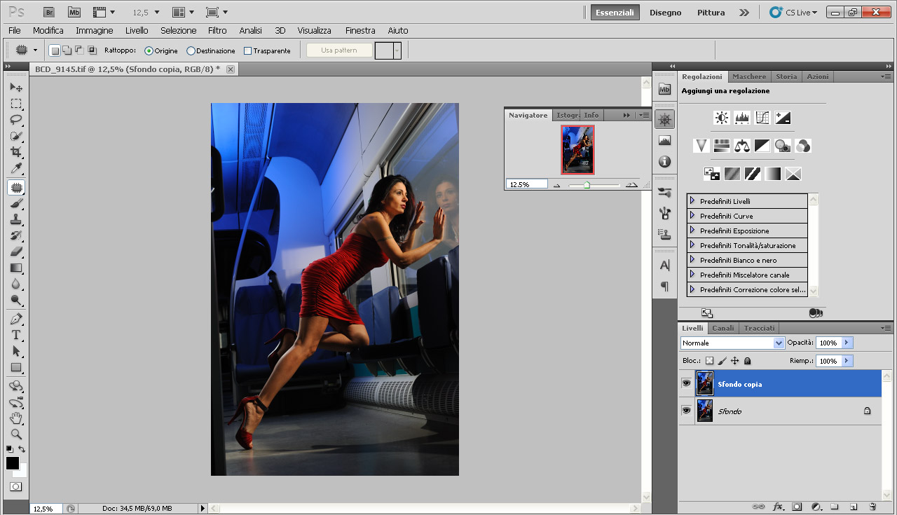
Task: Open the Livello menu
Action: (137, 31)
